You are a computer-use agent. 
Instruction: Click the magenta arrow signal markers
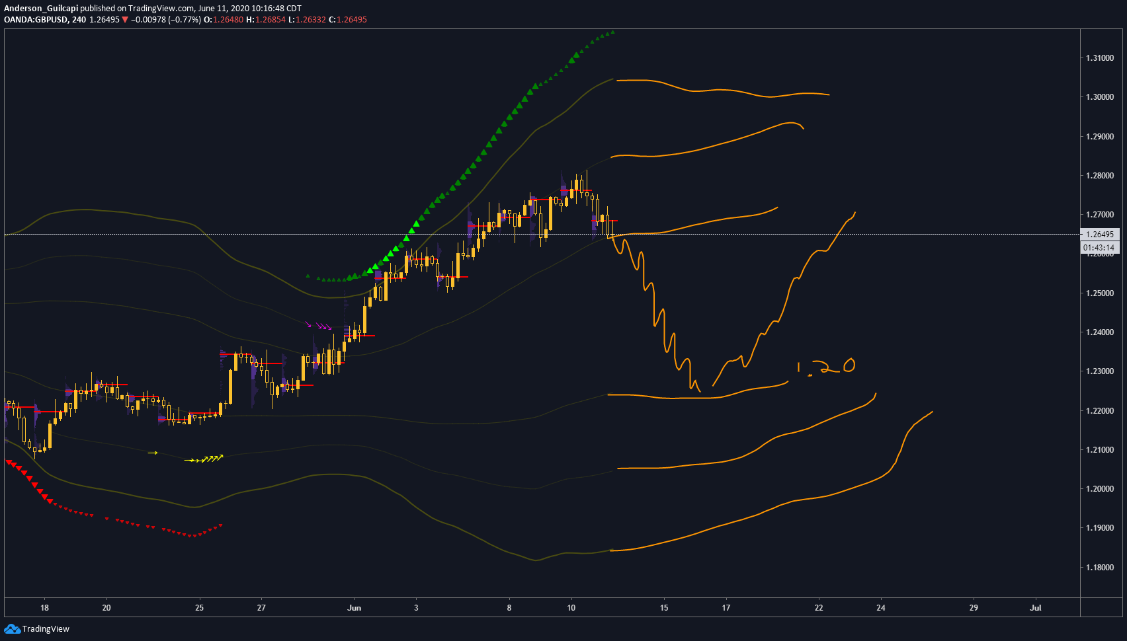pyautogui.click(x=319, y=325)
